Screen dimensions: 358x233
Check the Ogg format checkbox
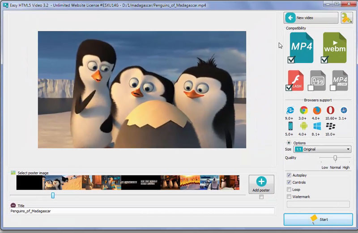point(311,88)
